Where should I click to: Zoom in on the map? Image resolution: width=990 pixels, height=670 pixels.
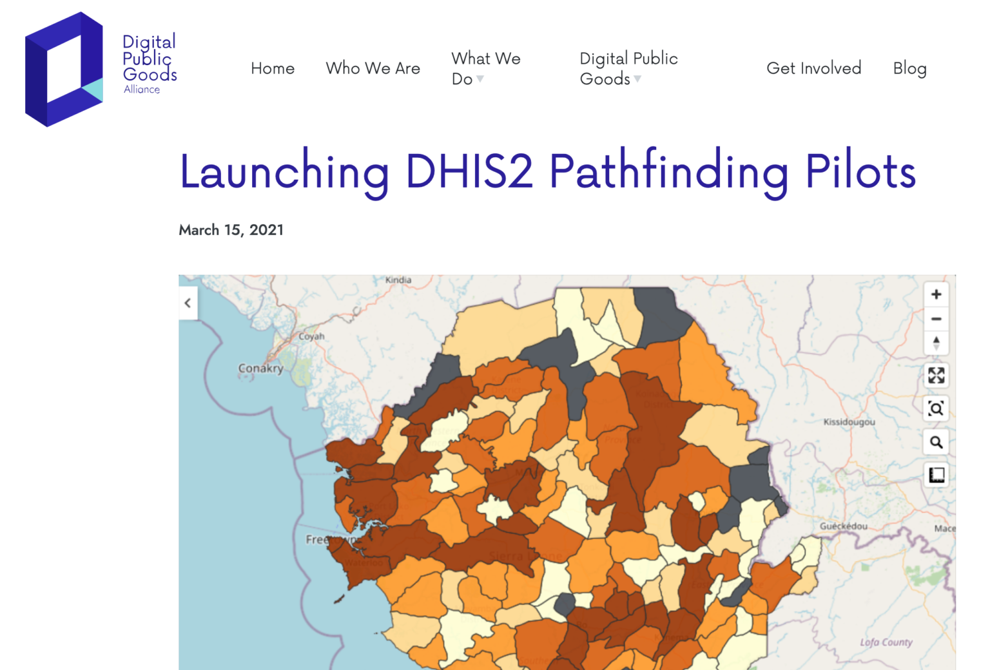coord(937,294)
